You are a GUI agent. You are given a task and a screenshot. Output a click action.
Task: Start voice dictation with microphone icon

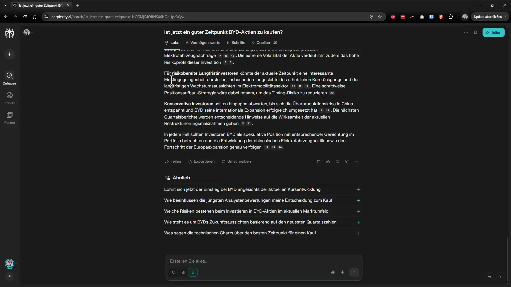(x=343, y=272)
